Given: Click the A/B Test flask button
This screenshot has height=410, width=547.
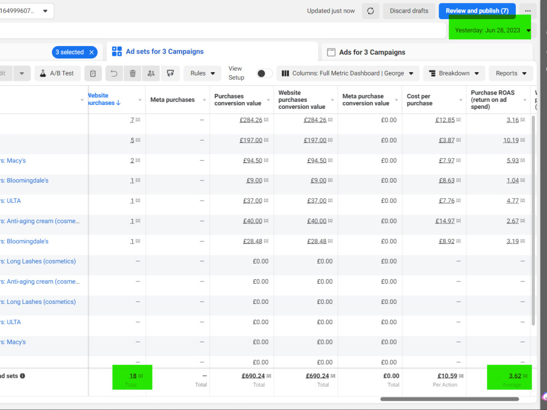Looking at the screenshot, I should coord(57,73).
